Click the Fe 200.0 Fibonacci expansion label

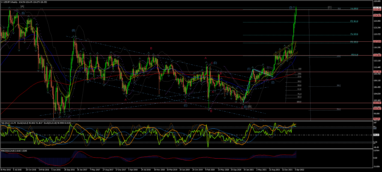354,9
